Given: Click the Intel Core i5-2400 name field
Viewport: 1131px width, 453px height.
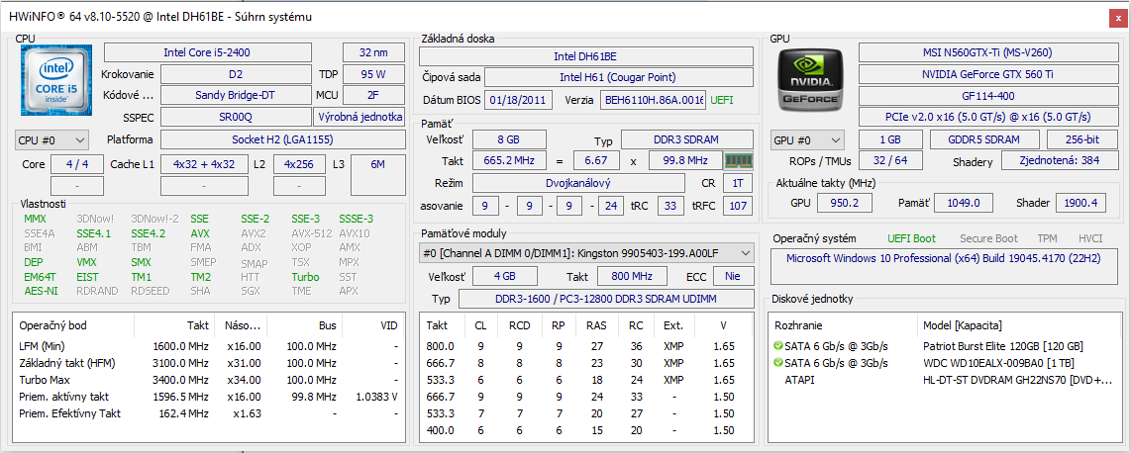Looking at the screenshot, I should pyautogui.click(x=208, y=52).
